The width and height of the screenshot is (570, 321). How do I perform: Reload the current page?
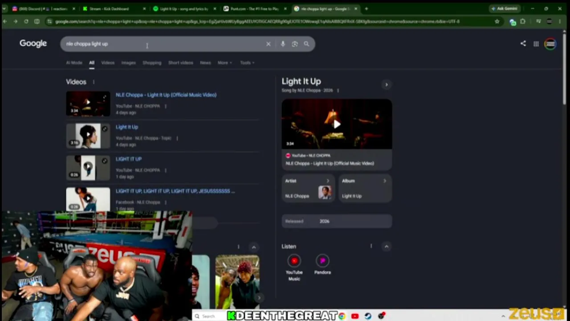pyautogui.click(x=26, y=21)
